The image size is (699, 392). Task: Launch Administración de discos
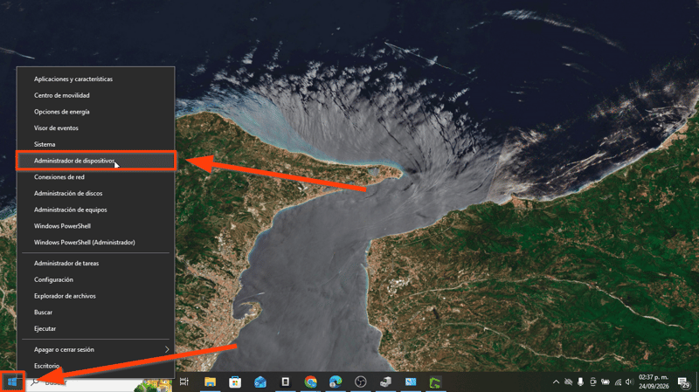[x=95, y=193]
